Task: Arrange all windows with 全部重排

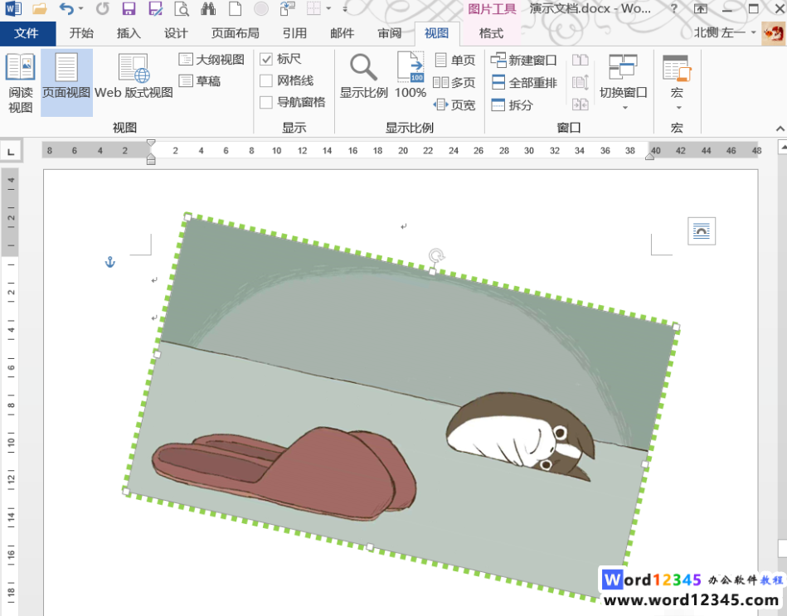Action: pyautogui.click(x=524, y=82)
